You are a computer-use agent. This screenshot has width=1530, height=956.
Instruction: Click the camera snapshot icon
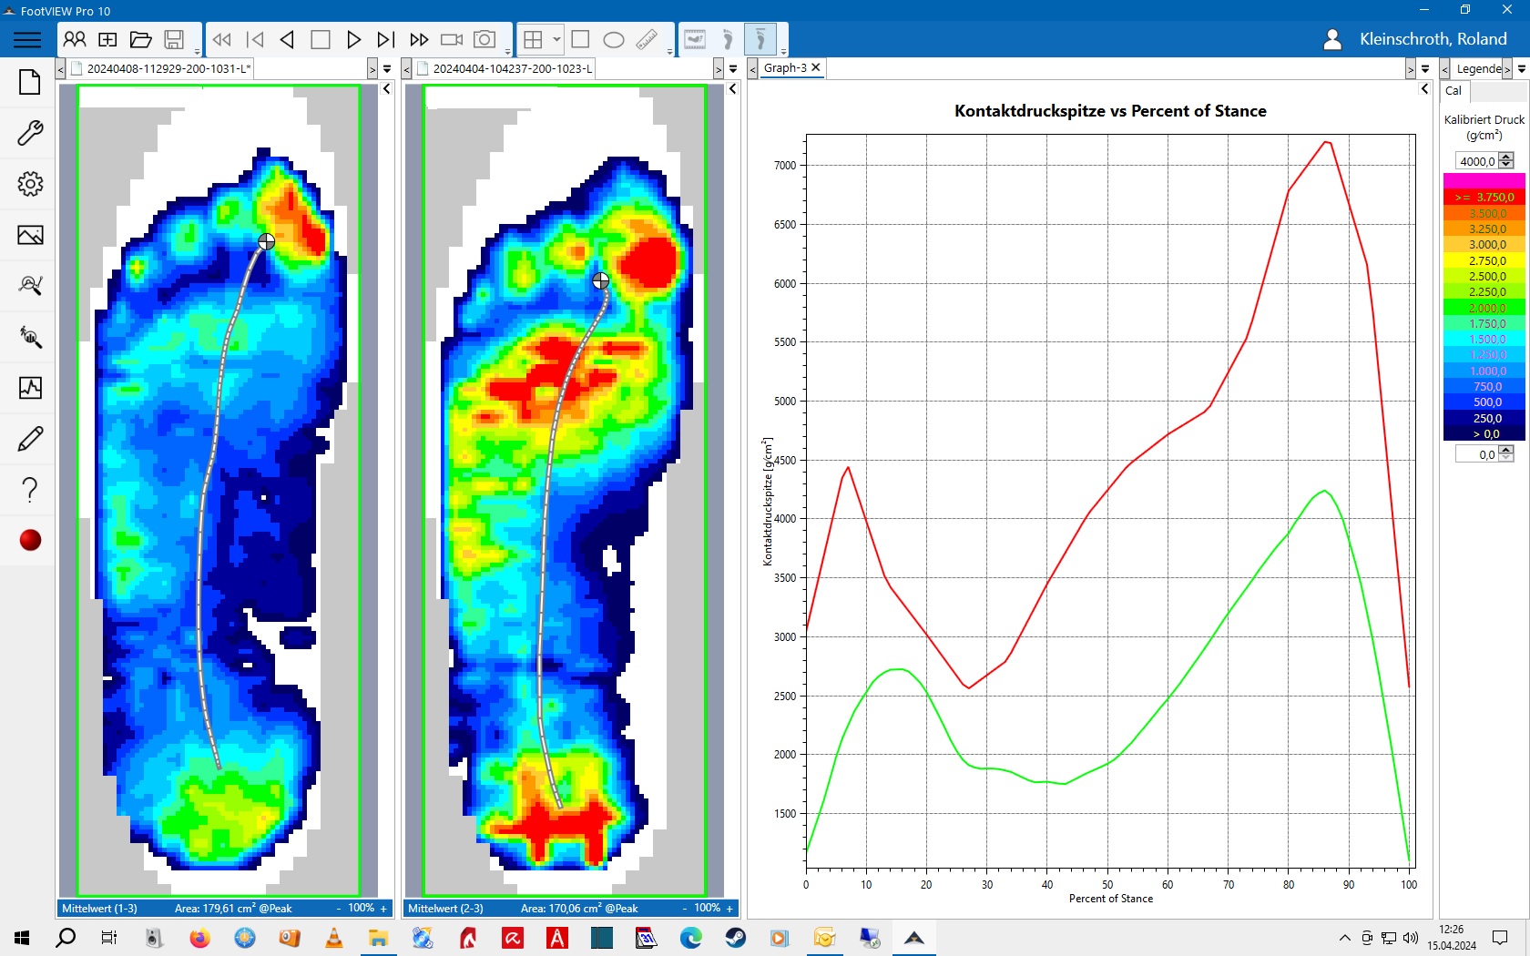point(484,39)
